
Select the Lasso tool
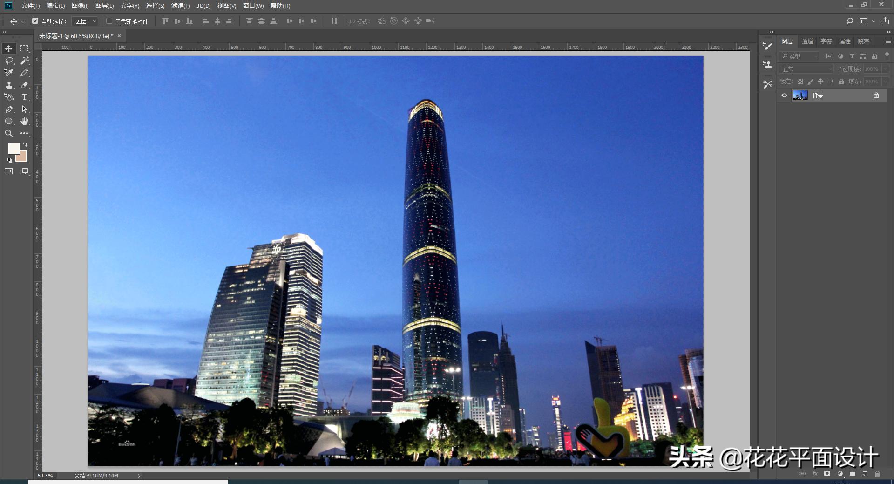(9, 61)
